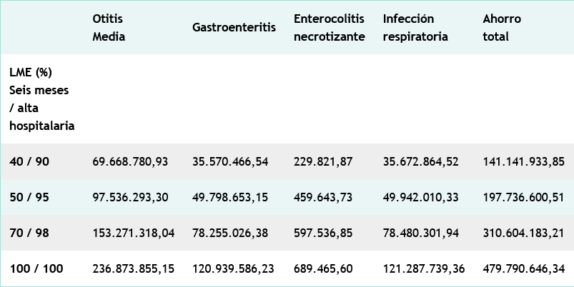
Task: Click the value 597.536,85
Action: click(x=323, y=233)
